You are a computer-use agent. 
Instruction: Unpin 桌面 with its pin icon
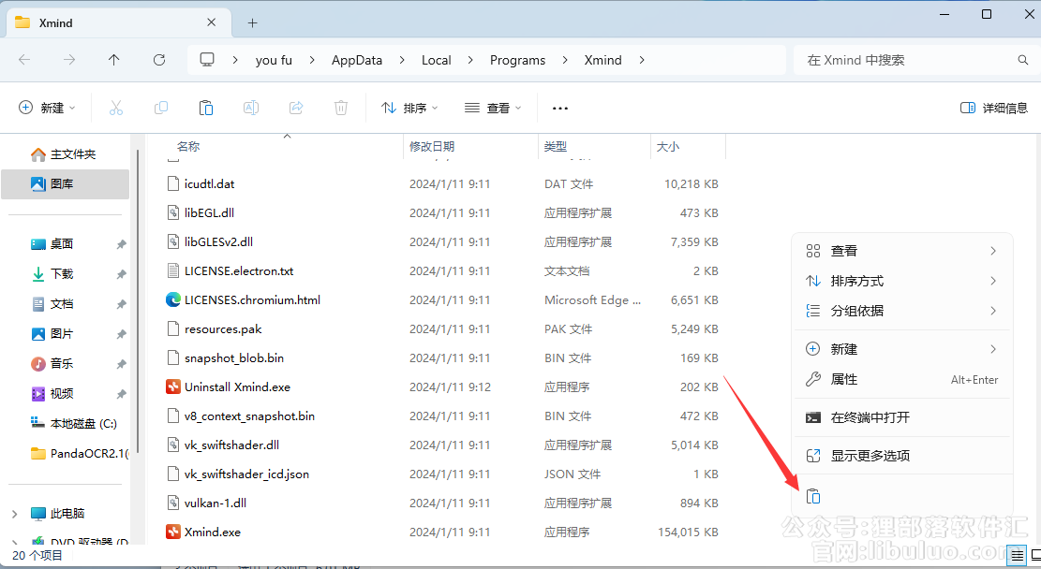[x=121, y=244]
